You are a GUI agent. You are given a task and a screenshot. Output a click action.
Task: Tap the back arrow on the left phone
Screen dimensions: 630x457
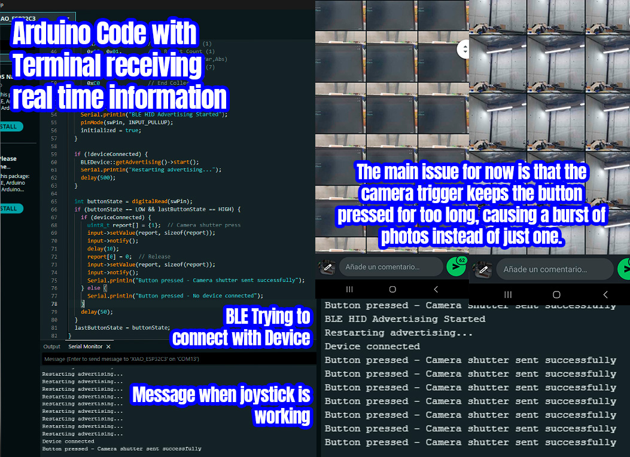pos(436,289)
